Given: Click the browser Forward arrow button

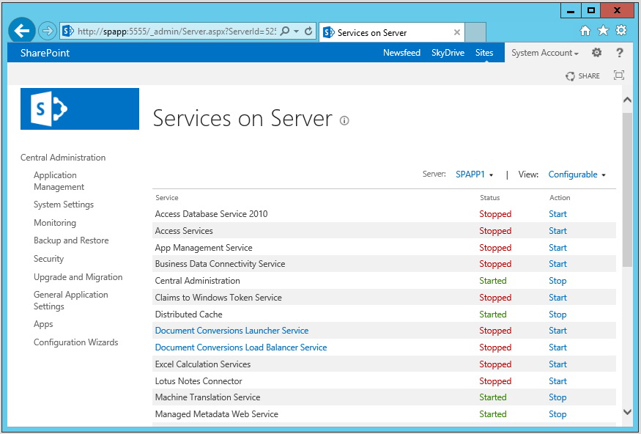Looking at the screenshot, I should tap(48, 31).
